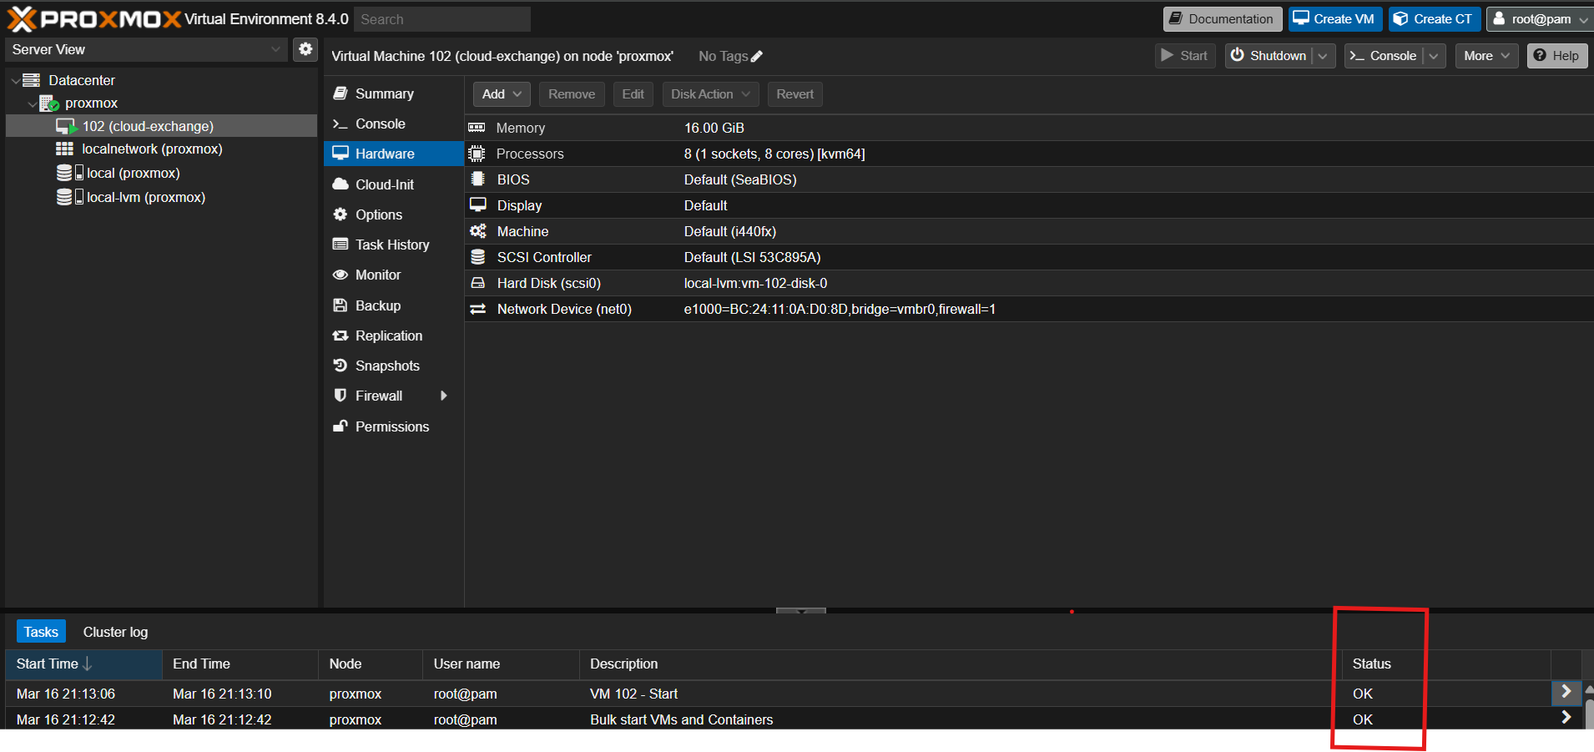
Task: Click the Datacenter server icon
Action: coord(32,80)
